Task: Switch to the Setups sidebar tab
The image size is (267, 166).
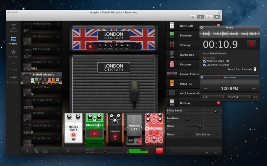Action: tap(13, 28)
